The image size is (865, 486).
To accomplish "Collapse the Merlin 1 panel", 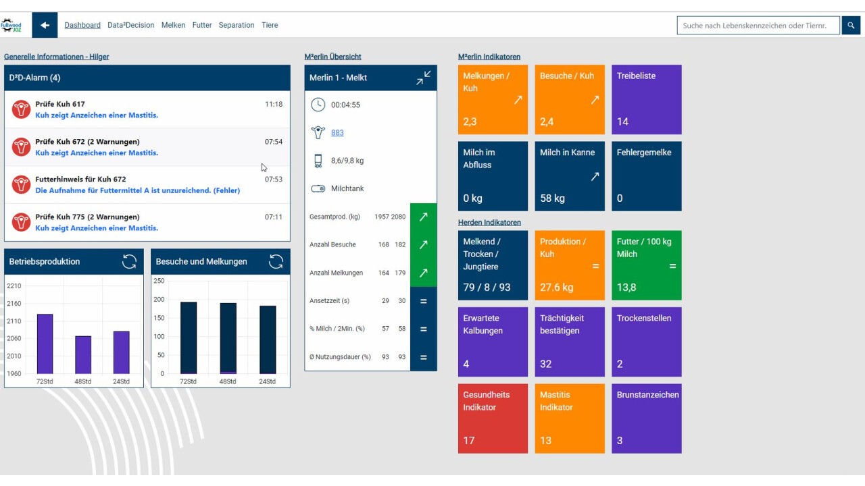I will click(x=423, y=78).
